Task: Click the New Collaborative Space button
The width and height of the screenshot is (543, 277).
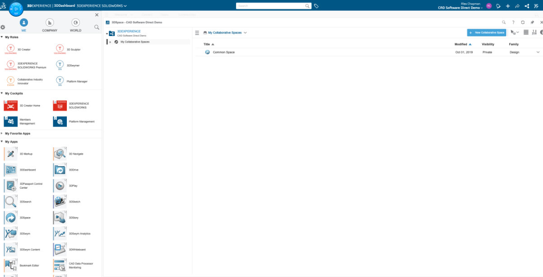Action: (x=487, y=33)
